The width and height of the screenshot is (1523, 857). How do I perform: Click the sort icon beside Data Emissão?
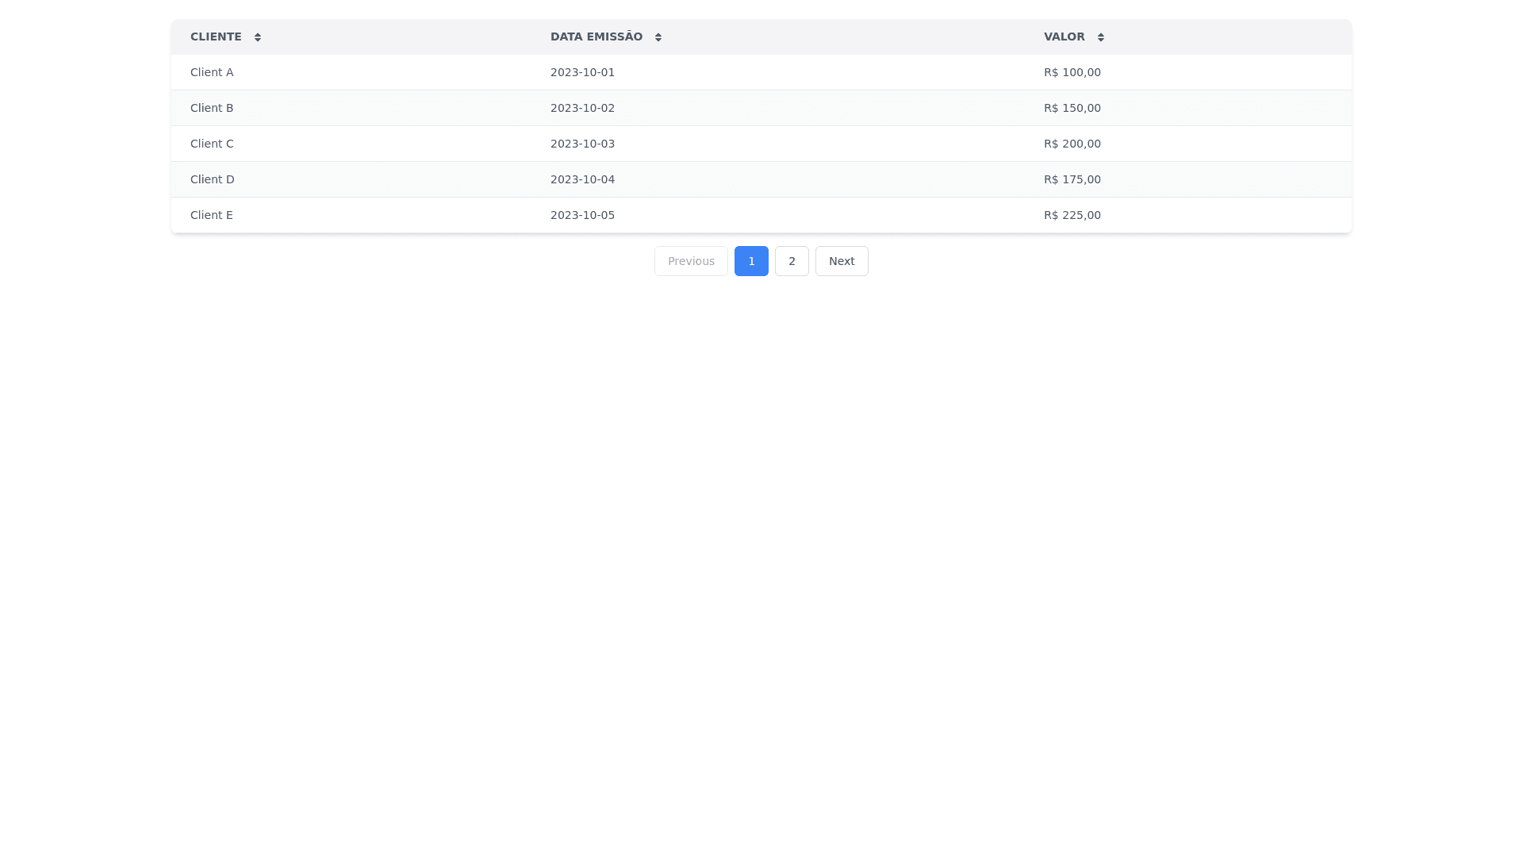tap(658, 37)
